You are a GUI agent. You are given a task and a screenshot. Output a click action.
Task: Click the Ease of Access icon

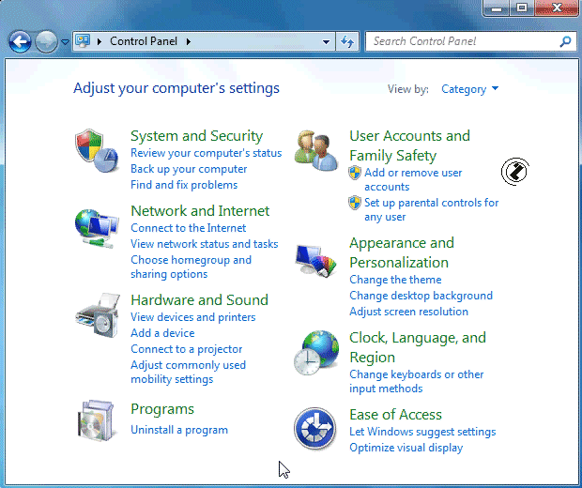click(315, 429)
